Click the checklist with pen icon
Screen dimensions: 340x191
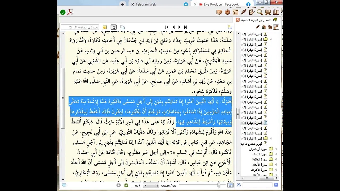252,12
